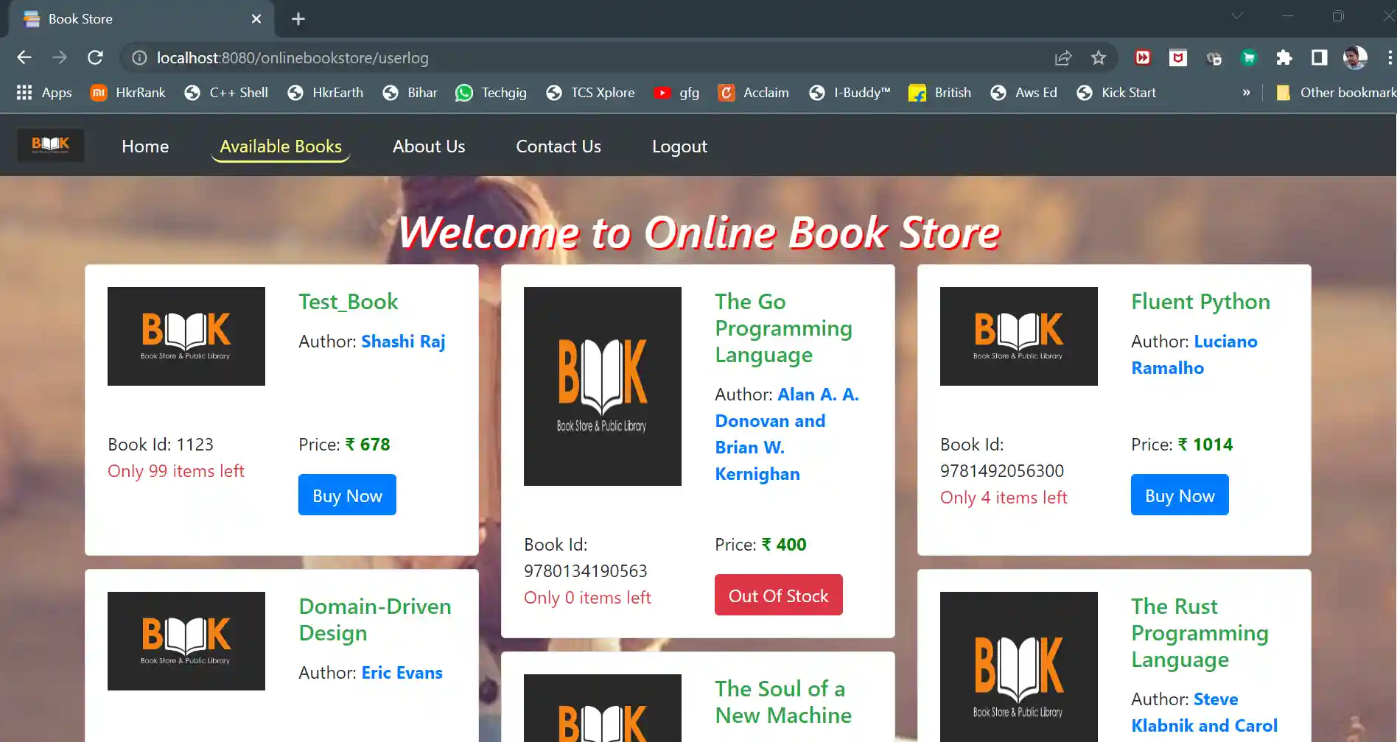Viewport: 1397px width, 742px height.
Task: Buy Now the Test_Book
Action: point(347,495)
